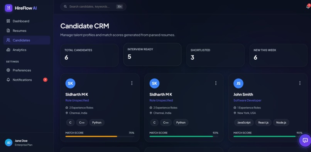Click SK avatar on the 92% match card

click(154, 84)
